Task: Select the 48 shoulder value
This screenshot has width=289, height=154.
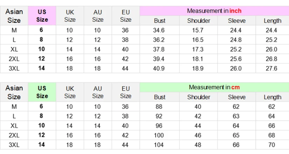Action: (199, 145)
